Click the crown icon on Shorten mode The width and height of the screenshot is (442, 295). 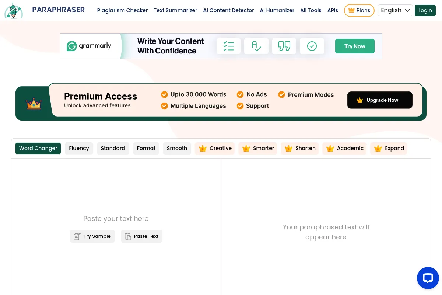click(288, 148)
